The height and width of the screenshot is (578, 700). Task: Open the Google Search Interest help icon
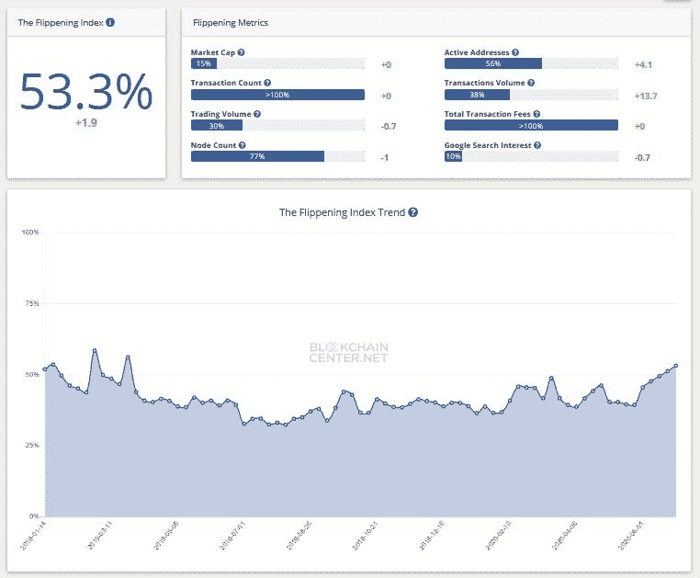536,145
